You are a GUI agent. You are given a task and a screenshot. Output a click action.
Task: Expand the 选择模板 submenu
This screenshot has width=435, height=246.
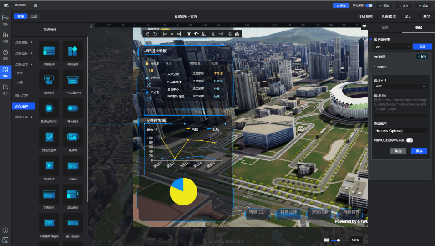click(x=24, y=42)
